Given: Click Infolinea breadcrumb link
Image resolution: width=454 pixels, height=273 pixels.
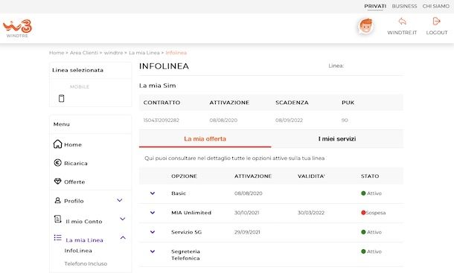Looking at the screenshot, I should click(176, 53).
